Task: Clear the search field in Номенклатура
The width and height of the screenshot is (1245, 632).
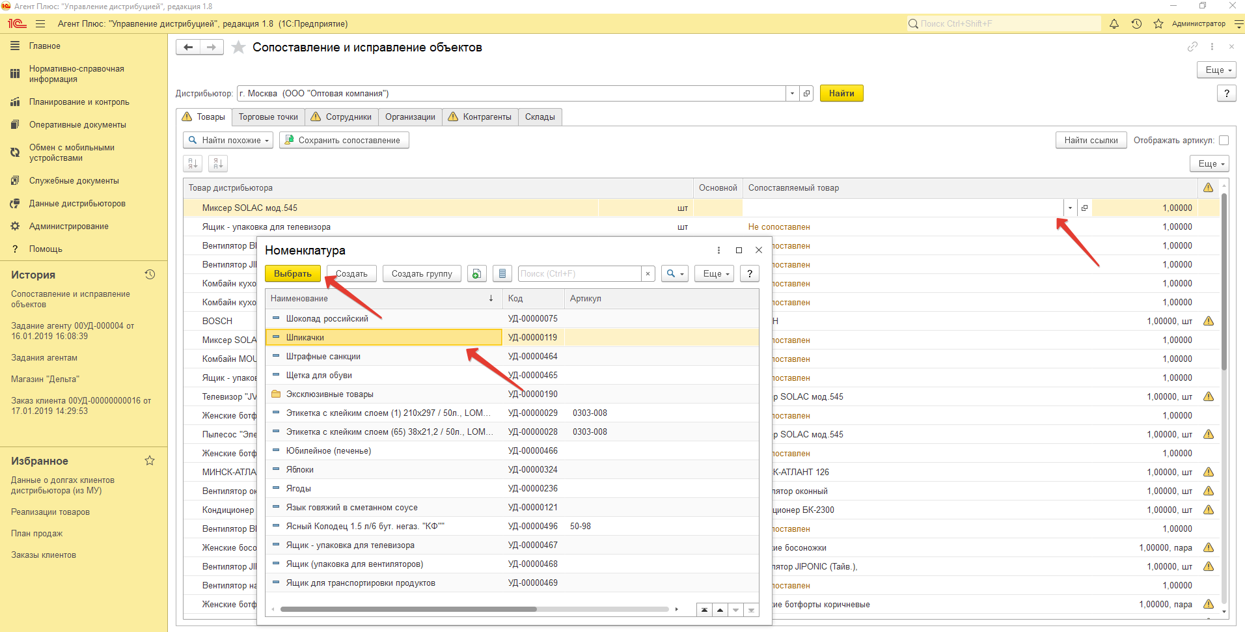Action: [x=648, y=273]
